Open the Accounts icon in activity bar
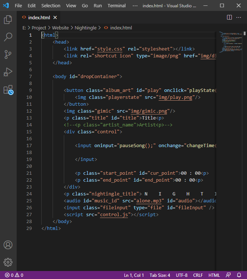Screen dimensions: 247x279 click(8, 245)
